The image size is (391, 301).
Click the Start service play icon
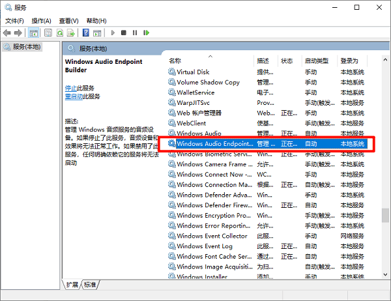coord(113,33)
